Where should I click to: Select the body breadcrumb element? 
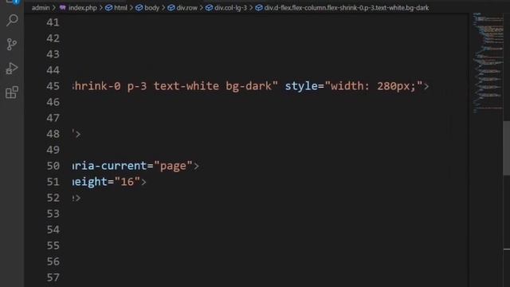click(147, 8)
